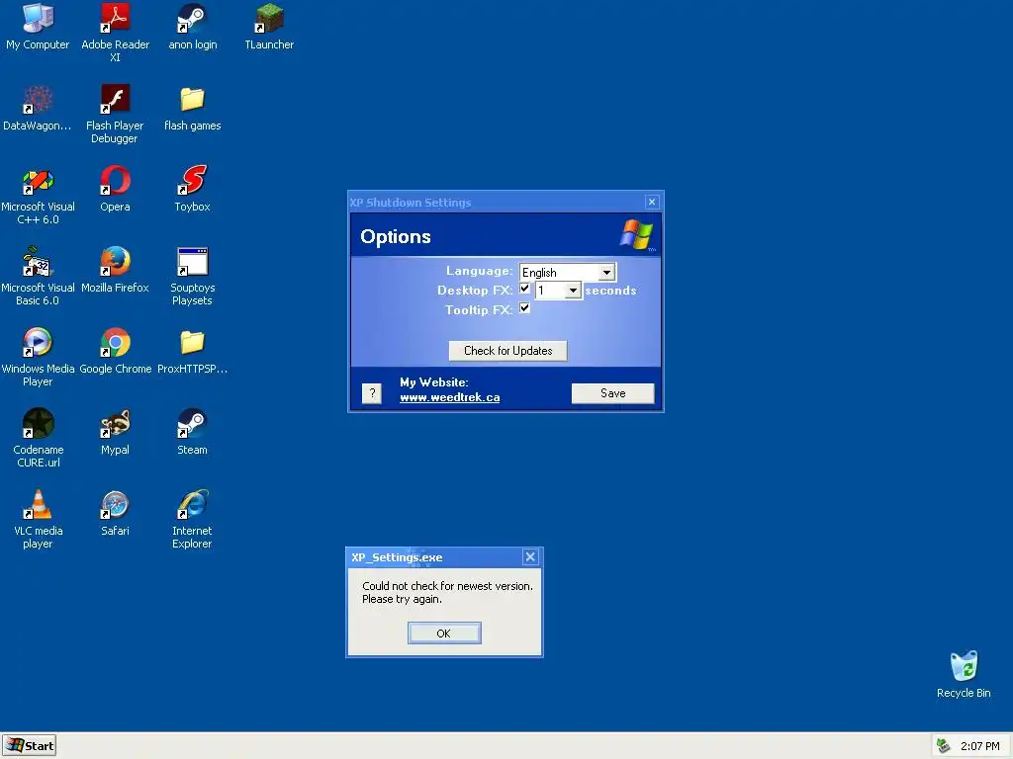The image size is (1013, 759).
Task: Open Windows Media Player shortcut
Action: pyautogui.click(x=38, y=357)
